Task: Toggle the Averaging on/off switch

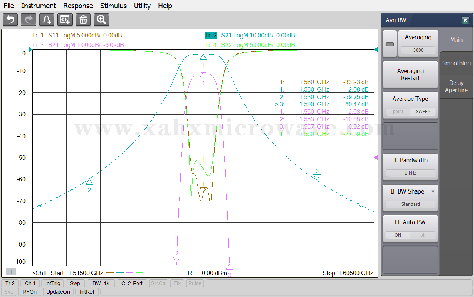Action: click(x=390, y=44)
